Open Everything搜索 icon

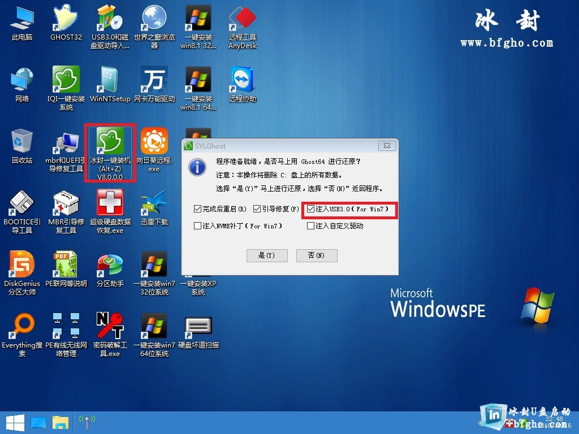22,335
